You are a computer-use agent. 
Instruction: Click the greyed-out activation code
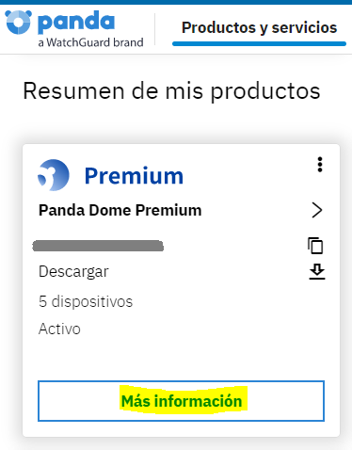98,246
